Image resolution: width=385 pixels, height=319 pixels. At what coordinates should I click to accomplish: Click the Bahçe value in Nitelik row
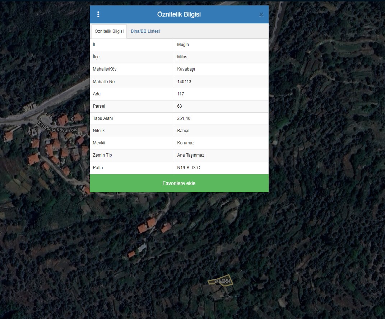[x=183, y=131]
